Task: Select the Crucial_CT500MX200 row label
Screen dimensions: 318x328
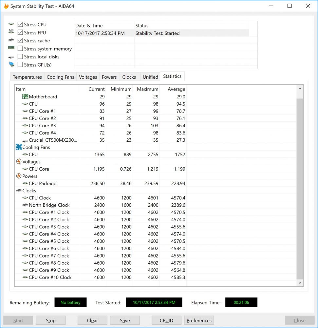Action: click(53, 140)
